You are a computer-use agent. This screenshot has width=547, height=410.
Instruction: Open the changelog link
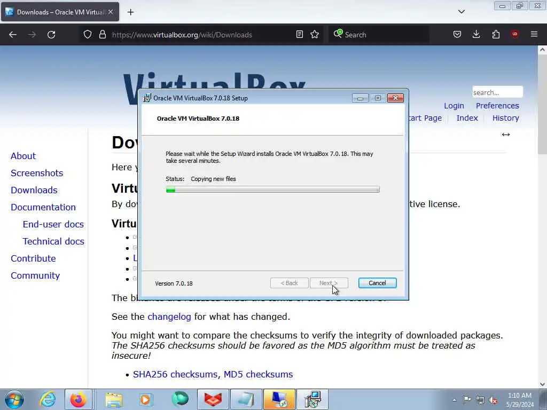(x=169, y=317)
